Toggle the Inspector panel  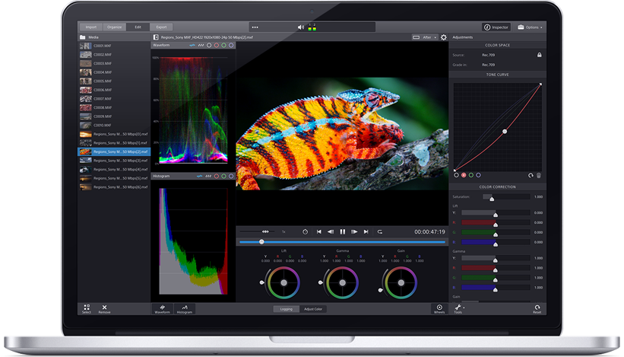coord(497,27)
